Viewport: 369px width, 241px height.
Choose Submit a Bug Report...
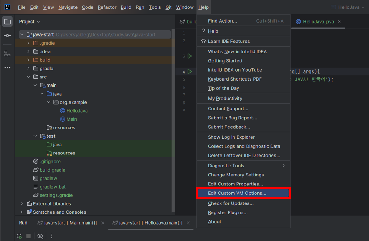coord(243,118)
